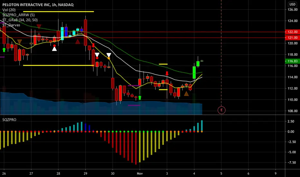This screenshot has height=177, width=300.
Task: Click the orange down triangle near date 26
Action: [20, 42]
